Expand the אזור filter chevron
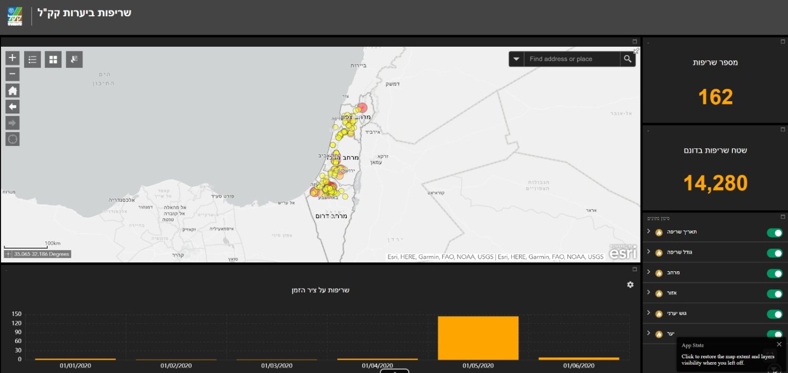The width and height of the screenshot is (788, 373). click(648, 292)
